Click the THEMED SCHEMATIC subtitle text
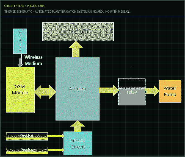Image resolution: width=185 pixels, height=157 pixels. point(67,12)
